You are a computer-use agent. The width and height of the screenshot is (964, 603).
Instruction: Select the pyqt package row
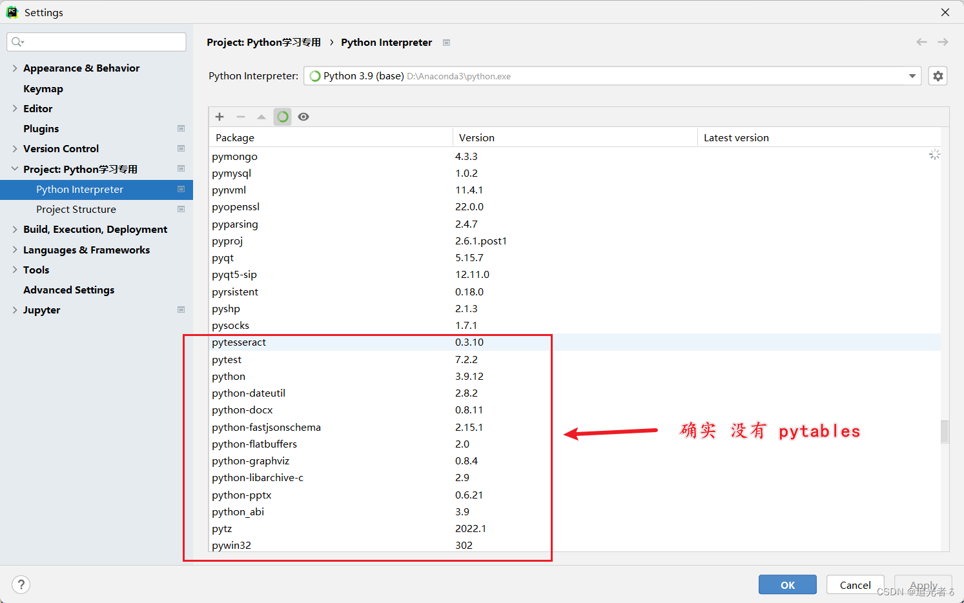[575, 257]
